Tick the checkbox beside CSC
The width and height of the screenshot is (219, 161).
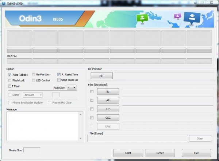[92, 118]
